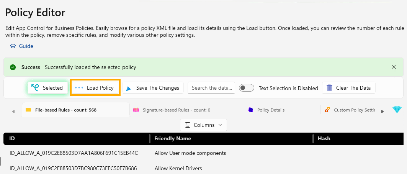Click the Selected button
This screenshot has width=407, height=174.
(48, 88)
